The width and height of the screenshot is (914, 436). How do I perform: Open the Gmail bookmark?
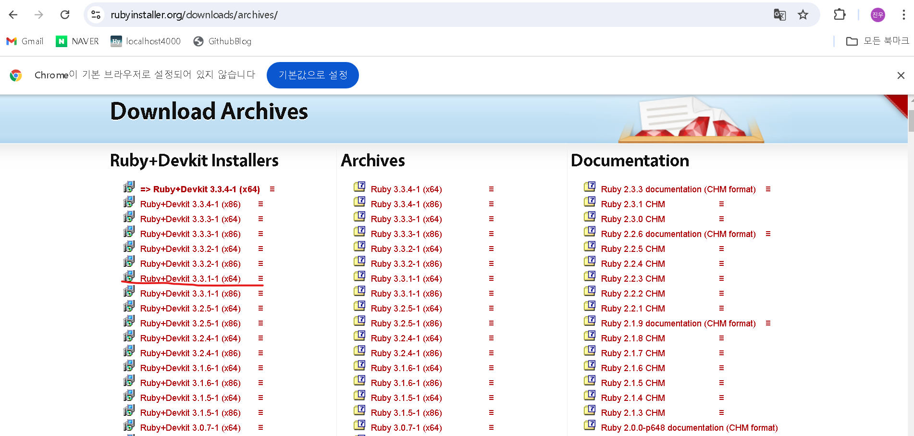(x=25, y=41)
